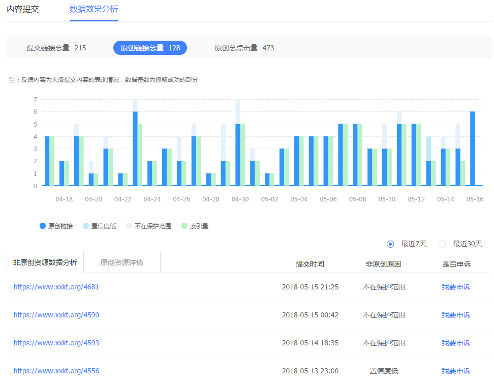This screenshot has height=383, width=494.
Task: Click 非原创原因 column header
Action: click(x=383, y=264)
